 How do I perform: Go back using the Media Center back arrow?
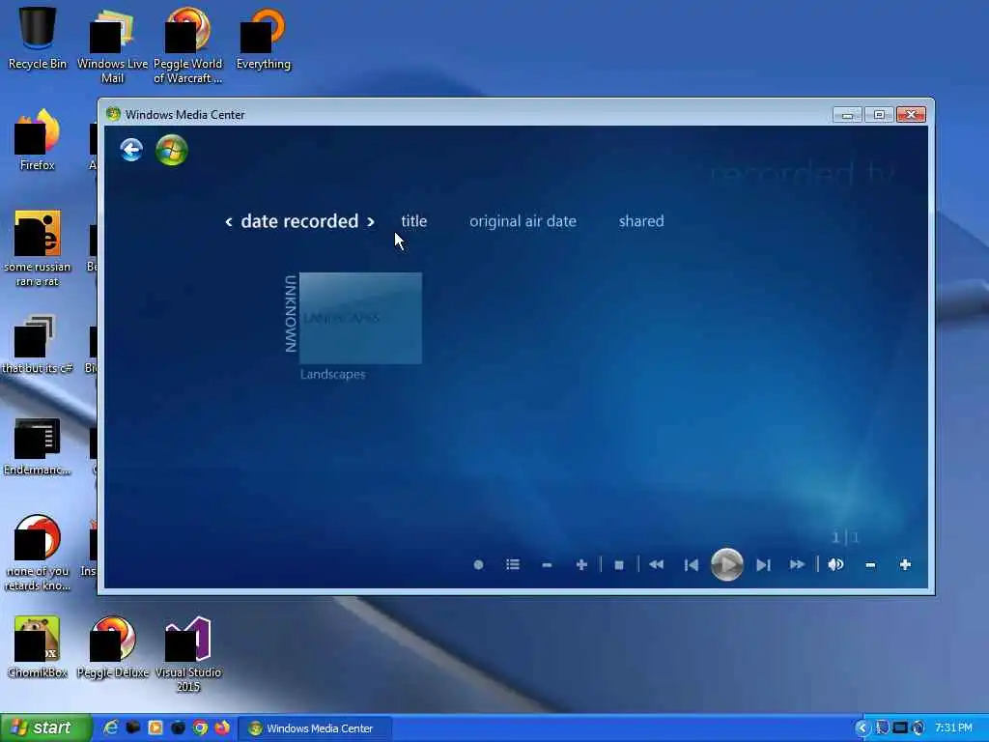coord(131,150)
